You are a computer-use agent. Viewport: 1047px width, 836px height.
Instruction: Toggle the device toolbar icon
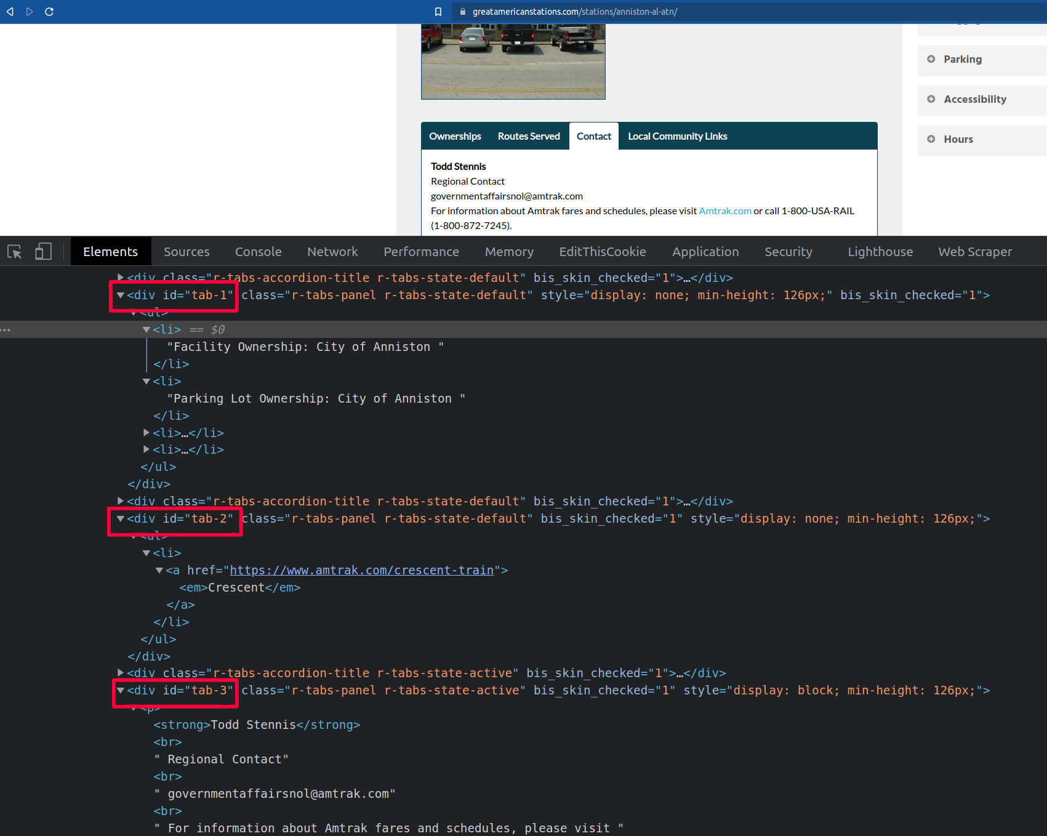(x=43, y=252)
